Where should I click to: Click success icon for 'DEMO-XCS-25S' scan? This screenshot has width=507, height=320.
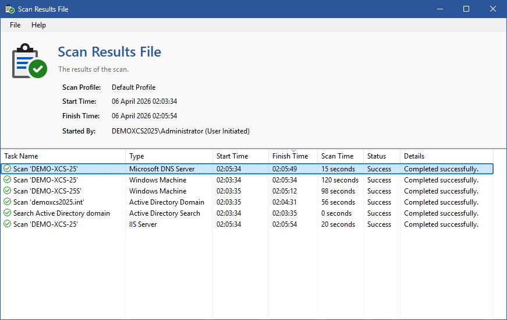[7, 191]
